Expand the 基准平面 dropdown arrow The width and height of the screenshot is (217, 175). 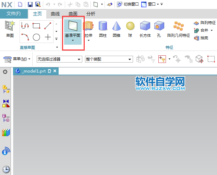click(x=73, y=40)
